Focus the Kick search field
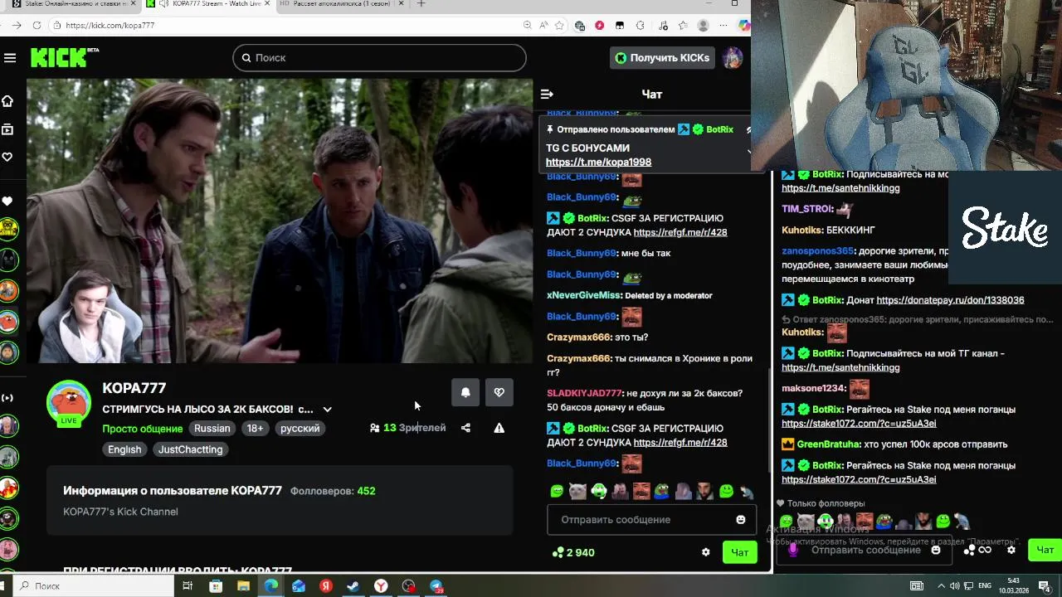Image resolution: width=1062 pixels, height=597 pixels. 379,57
